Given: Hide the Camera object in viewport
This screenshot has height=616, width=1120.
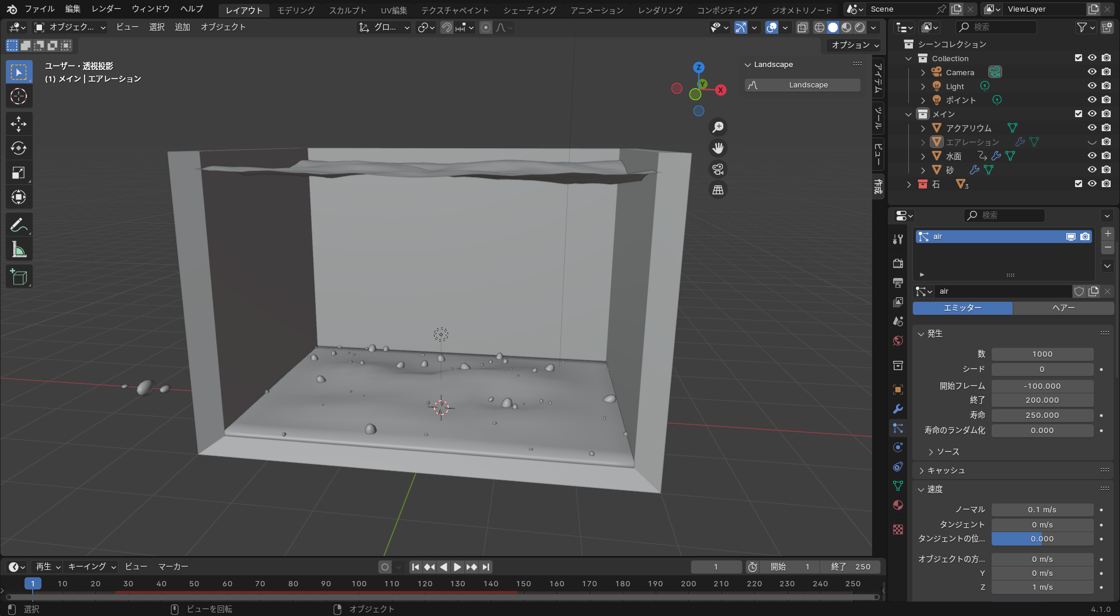Looking at the screenshot, I should pos(1092,72).
